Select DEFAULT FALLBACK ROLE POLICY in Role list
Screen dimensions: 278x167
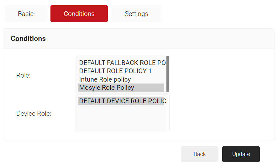(122, 63)
